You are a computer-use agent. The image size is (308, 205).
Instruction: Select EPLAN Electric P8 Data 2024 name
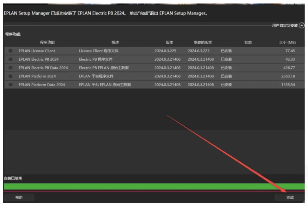pos(43,68)
